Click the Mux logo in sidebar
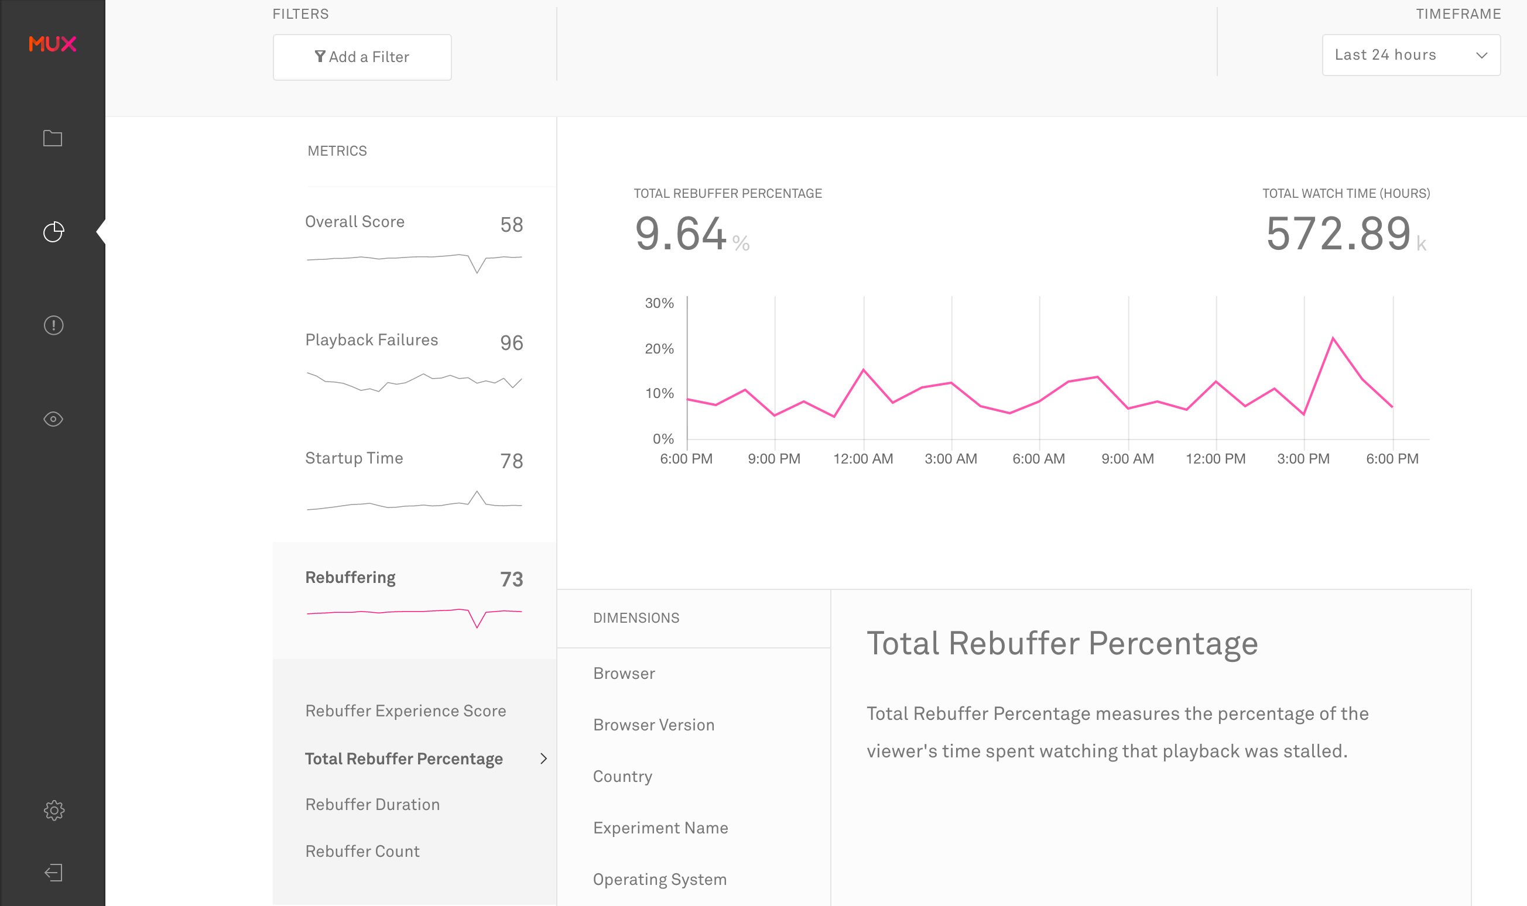The image size is (1527, 906). [x=53, y=44]
